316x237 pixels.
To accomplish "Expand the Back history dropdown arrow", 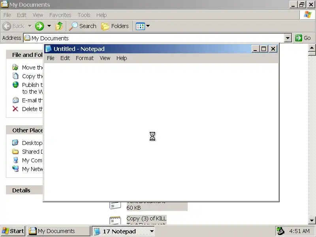I will pyautogui.click(x=30, y=26).
